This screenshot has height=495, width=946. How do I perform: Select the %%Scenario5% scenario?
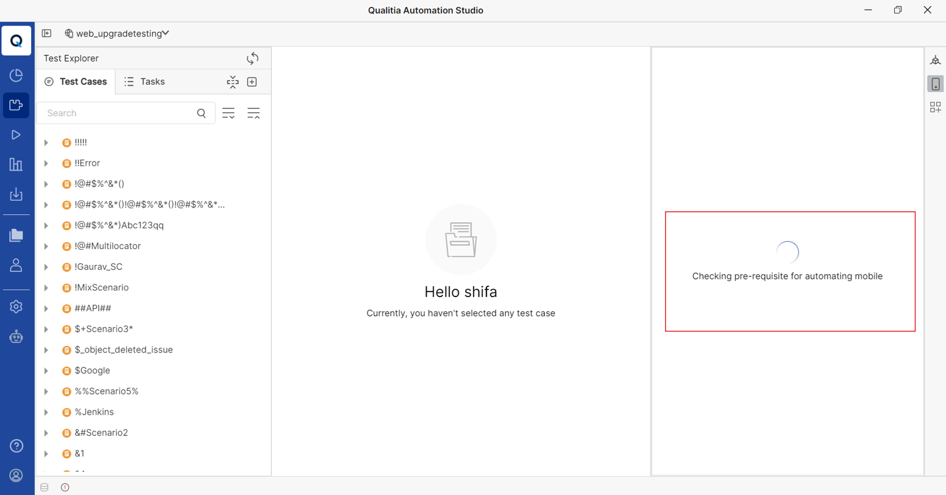pos(107,391)
